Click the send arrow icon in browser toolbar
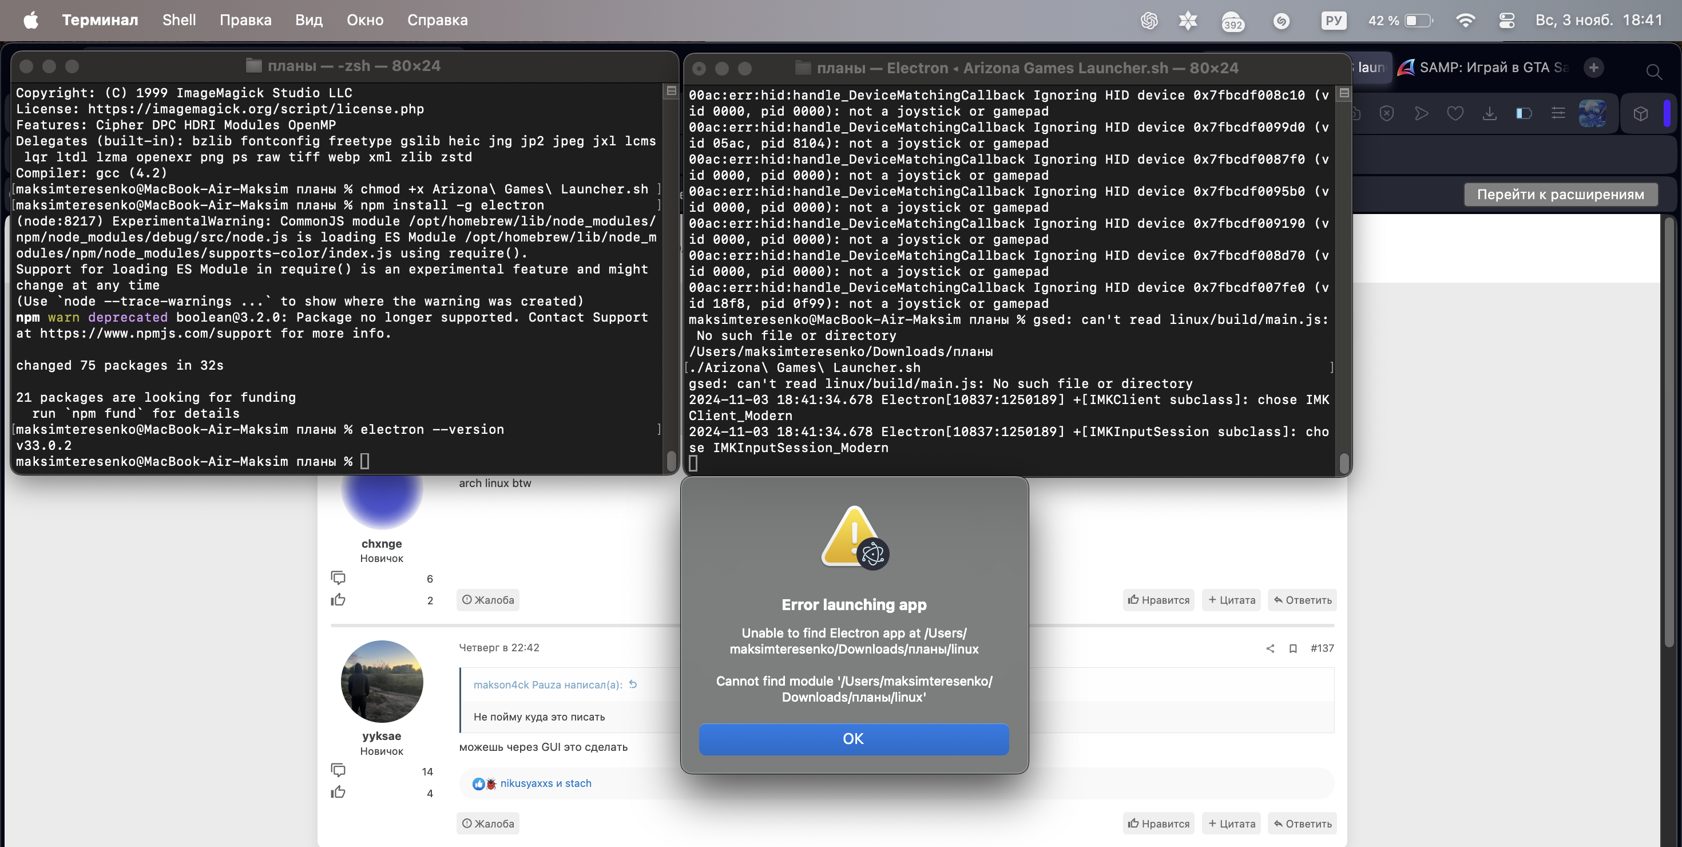Image resolution: width=1682 pixels, height=847 pixels. click(1421, 114)
